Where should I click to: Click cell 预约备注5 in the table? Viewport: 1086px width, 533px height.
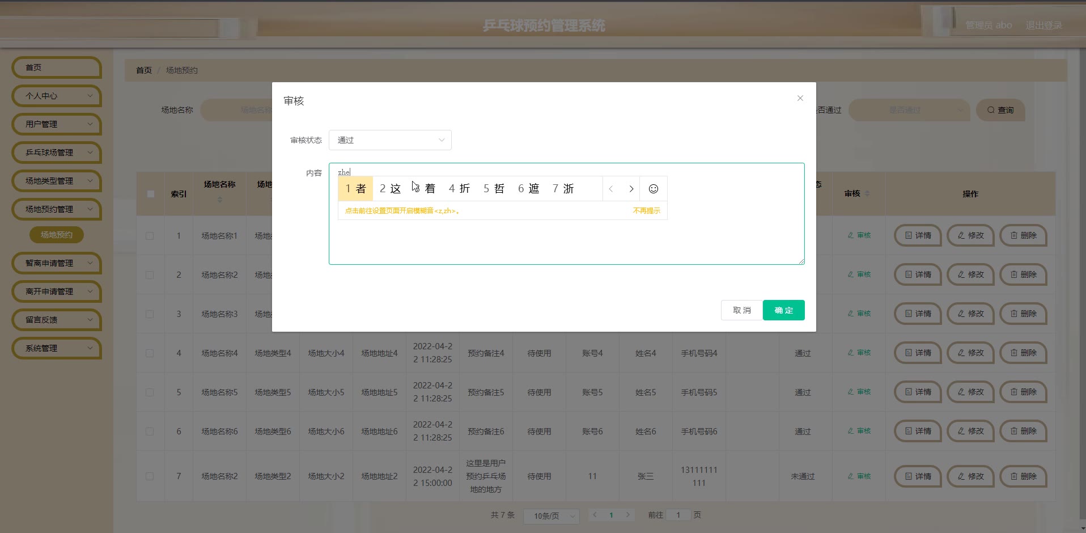pos(486,392)
